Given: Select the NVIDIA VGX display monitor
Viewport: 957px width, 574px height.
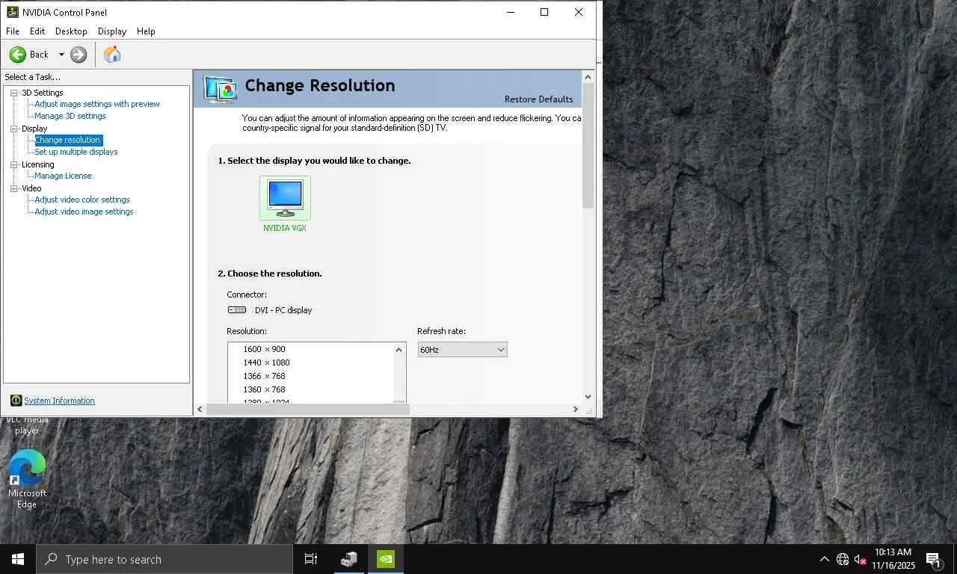Looking at the screenshot, I should pyautogui.click(x=285, y=198).
